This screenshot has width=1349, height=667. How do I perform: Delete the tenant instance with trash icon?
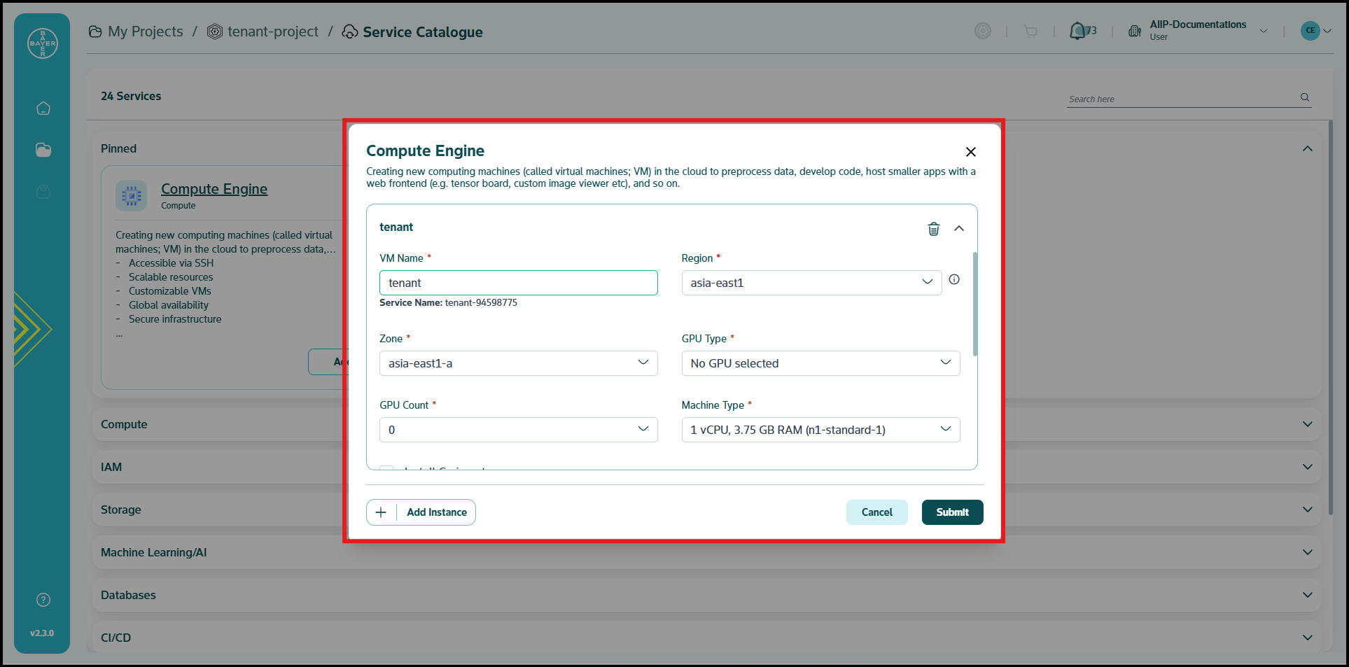click(x=933, y=229)
